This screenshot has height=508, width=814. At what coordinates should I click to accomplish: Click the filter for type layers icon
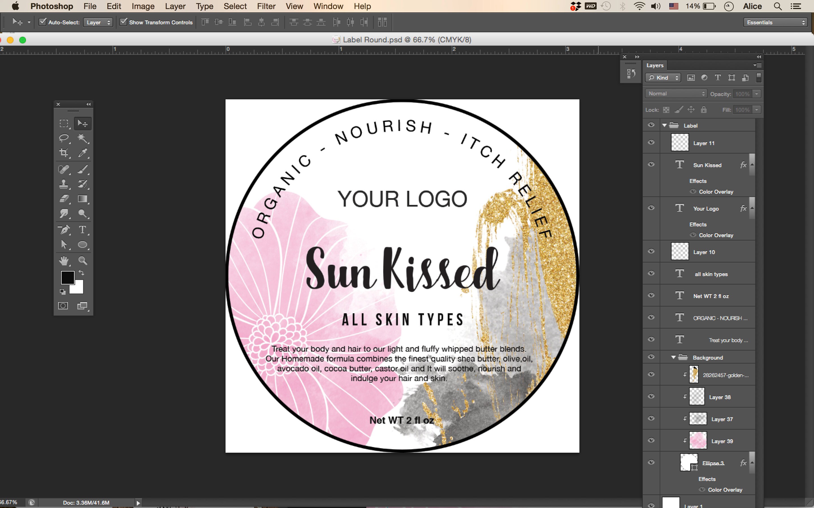click(x=718, y=78)
